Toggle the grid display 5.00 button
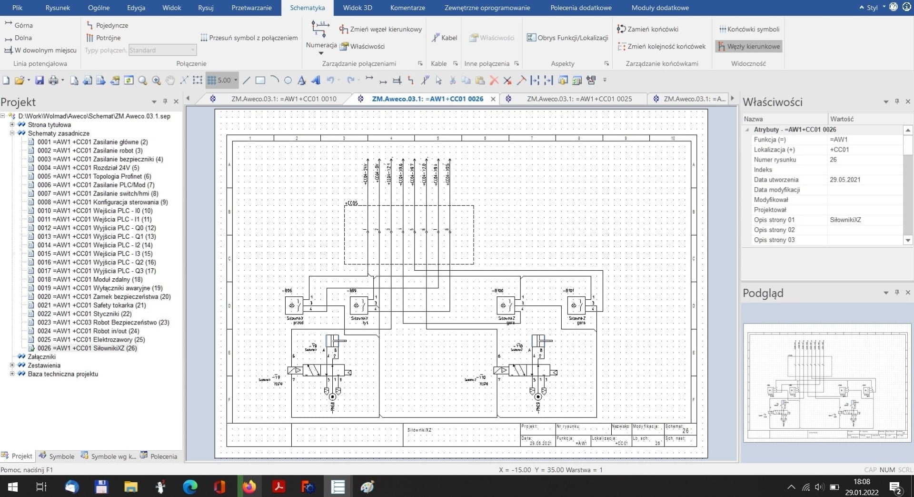 (x=219, y=81)
